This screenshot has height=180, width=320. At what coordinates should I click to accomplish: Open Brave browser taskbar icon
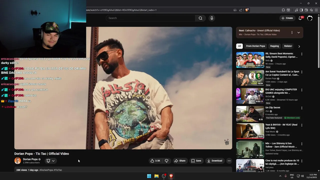(x=171, y=176)
